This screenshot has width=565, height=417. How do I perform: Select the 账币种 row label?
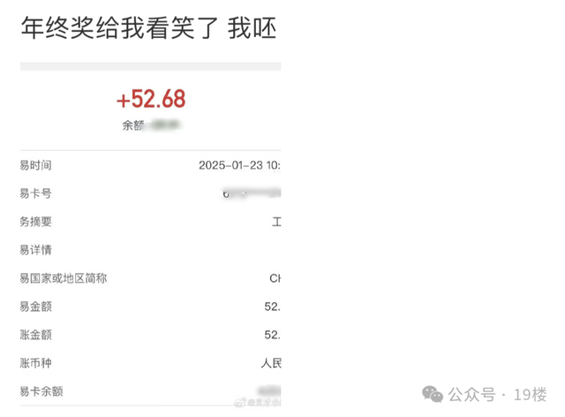[x=35, y=363]
